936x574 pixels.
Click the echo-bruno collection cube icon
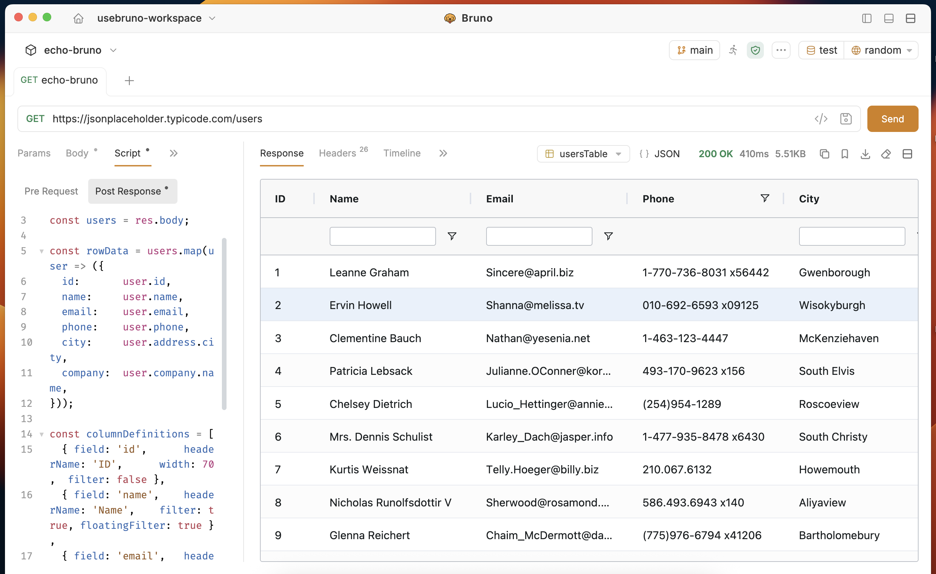31,50
